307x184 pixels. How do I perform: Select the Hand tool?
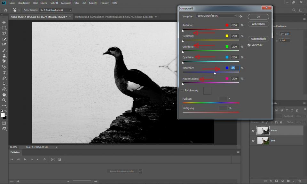coord(4,95)
